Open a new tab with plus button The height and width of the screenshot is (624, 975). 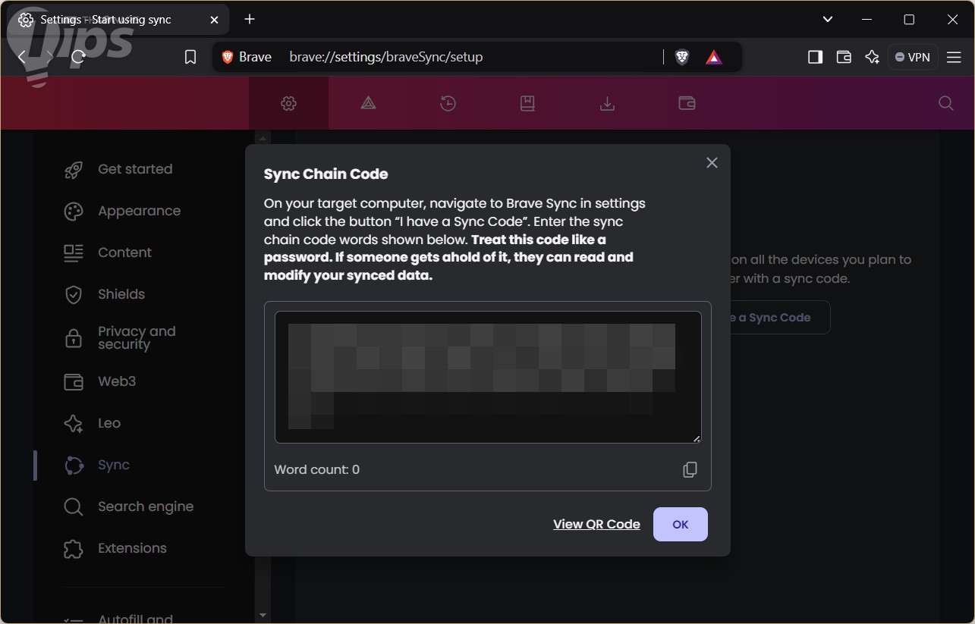point(250,19)
